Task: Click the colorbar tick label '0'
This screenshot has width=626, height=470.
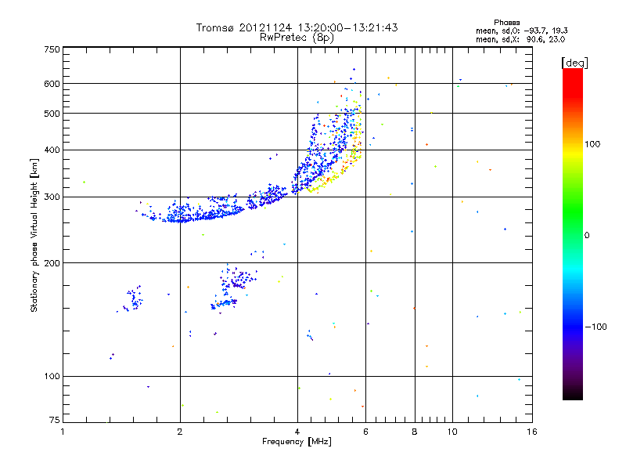Action: point(587,236)
